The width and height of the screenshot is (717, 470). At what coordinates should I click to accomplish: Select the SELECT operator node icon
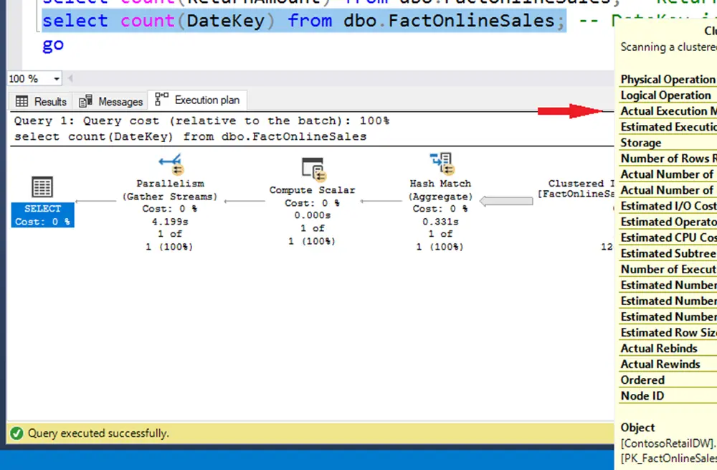[42, 188]
